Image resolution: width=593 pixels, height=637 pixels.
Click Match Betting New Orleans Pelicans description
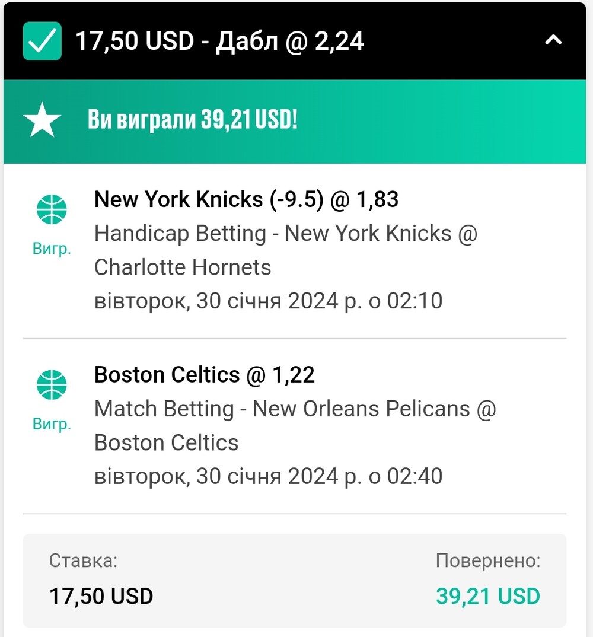[295, 409]
